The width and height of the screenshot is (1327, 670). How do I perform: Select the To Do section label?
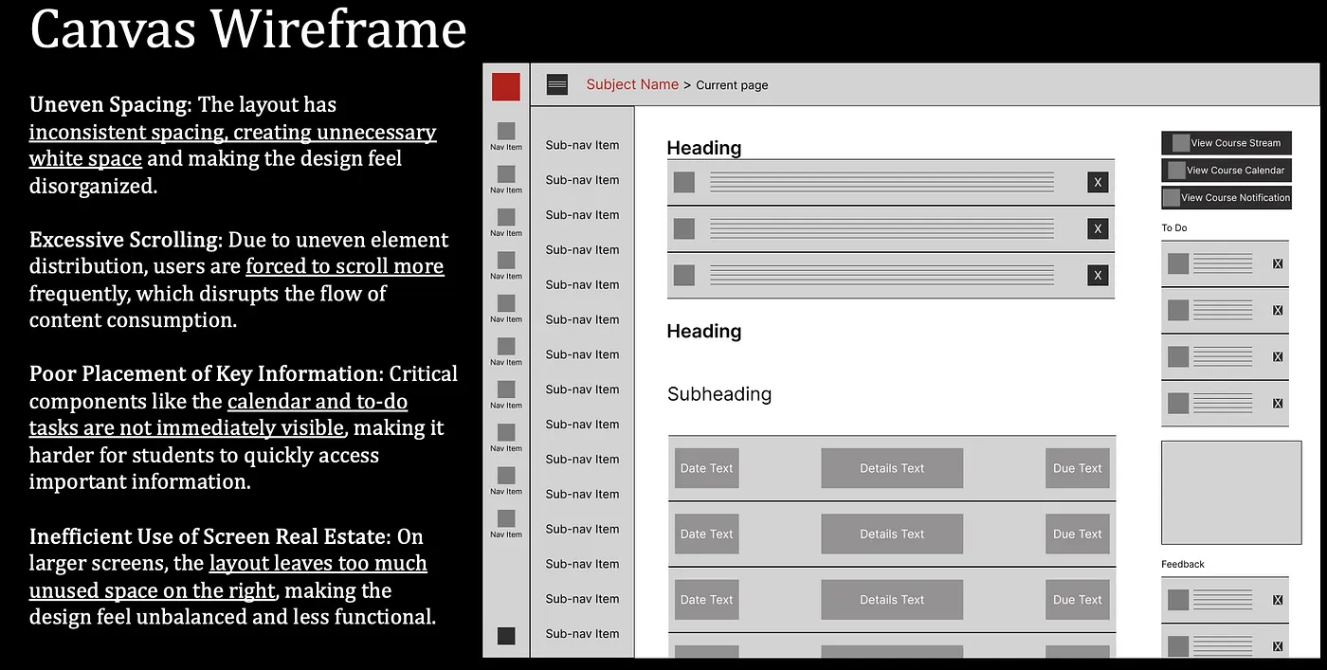coord(1174,228)
